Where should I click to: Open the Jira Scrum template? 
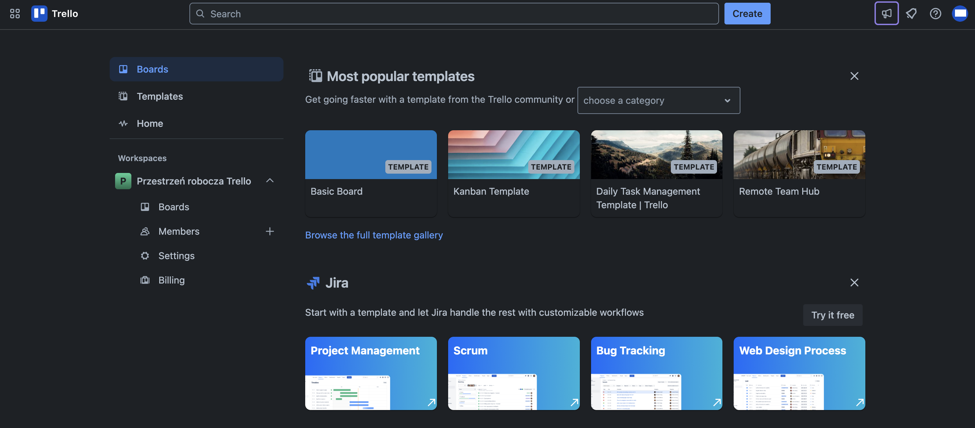click(x=514, y=373)
